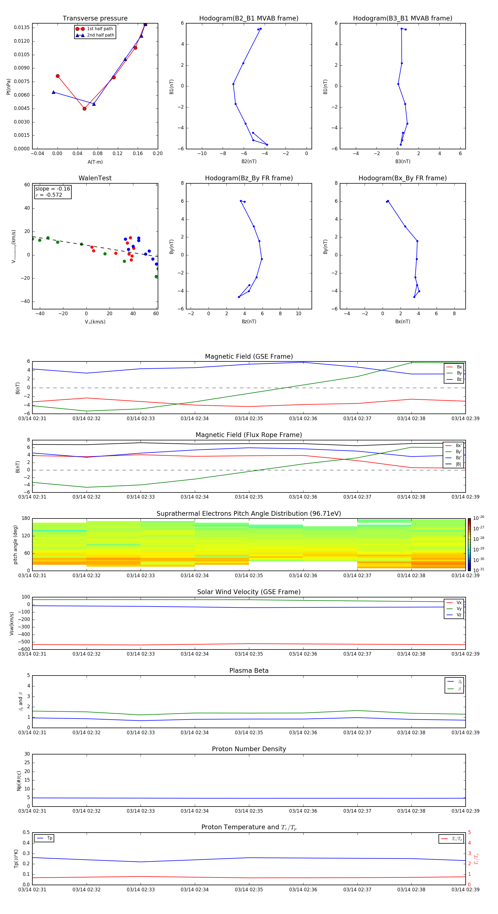Image resolution: width=498 pixels, height=914 pixels.
Task: Click Vx legend entry in velocity plot
Action: 454,602
